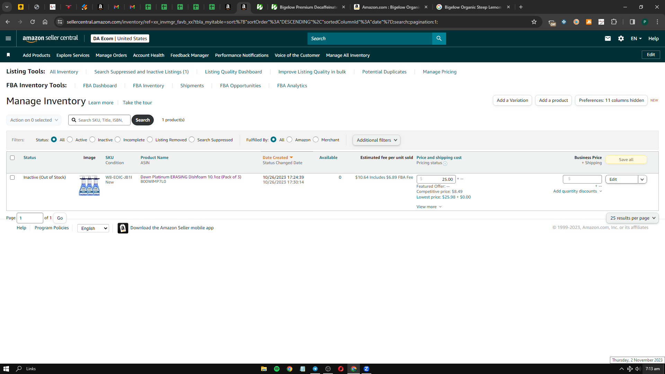Switch to the Bigelow Premium Decaffeinated tab
The image size is (665, 374).
click(308, 7)
